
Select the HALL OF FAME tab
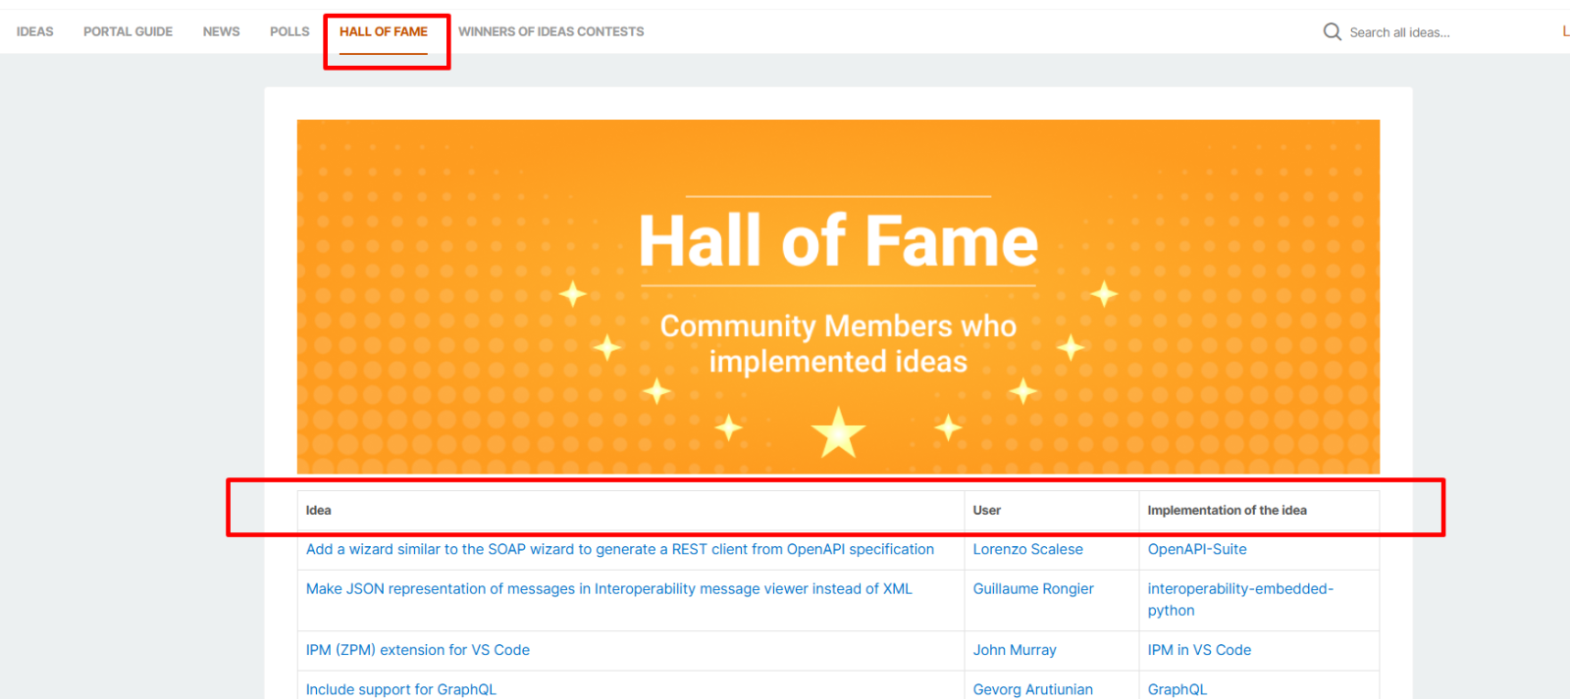pyautogui.click(x=384, y=31)
